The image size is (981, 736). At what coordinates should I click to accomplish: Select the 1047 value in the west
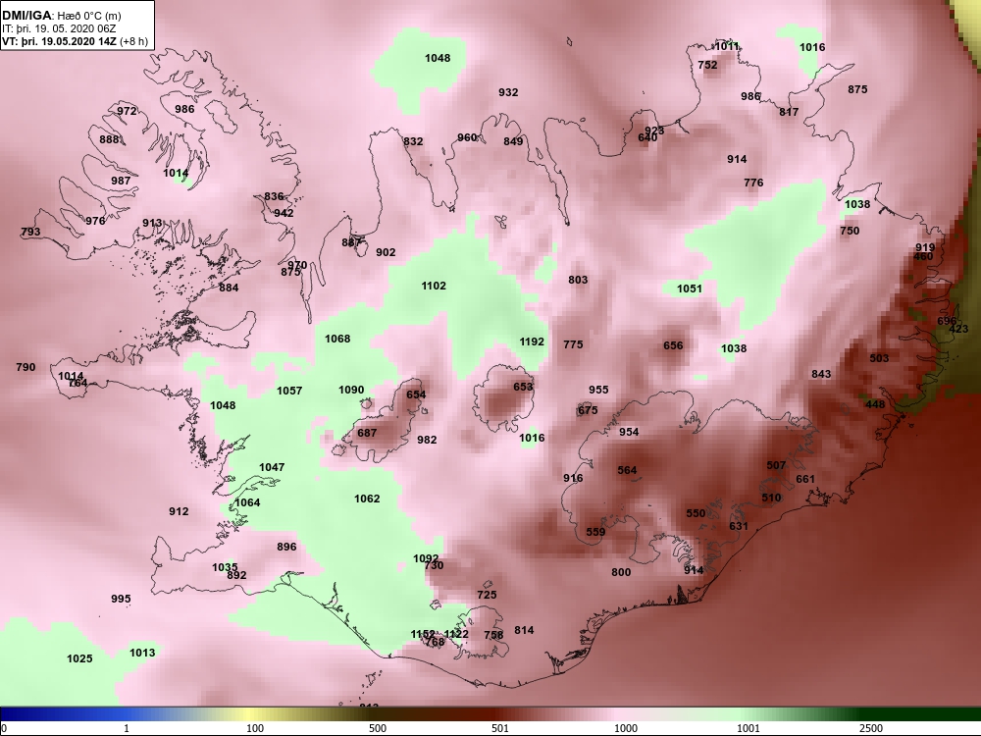coord(272,467)
